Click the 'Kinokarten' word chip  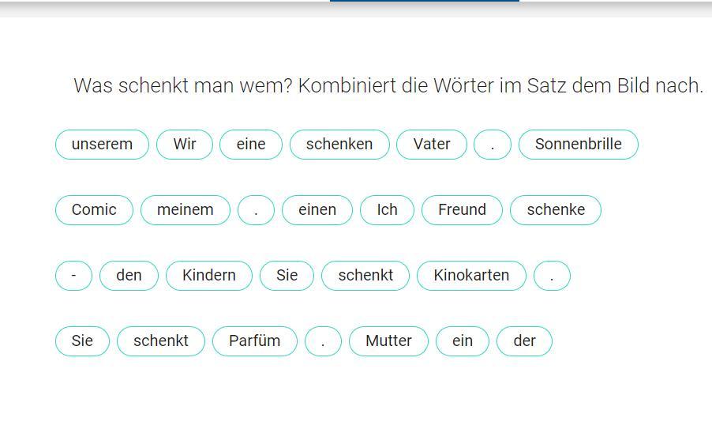pyautogui.click(x=471, y=276)
